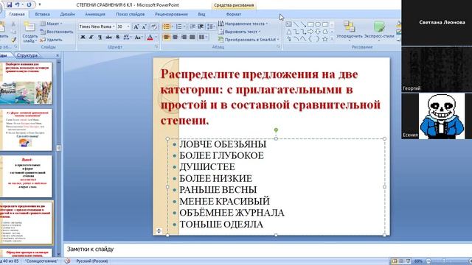Apply text shadow effect
472x265 pixels.
pos(118,38)
